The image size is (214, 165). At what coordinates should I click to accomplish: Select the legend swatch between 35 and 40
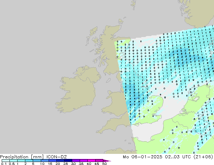tap(83, 161)
